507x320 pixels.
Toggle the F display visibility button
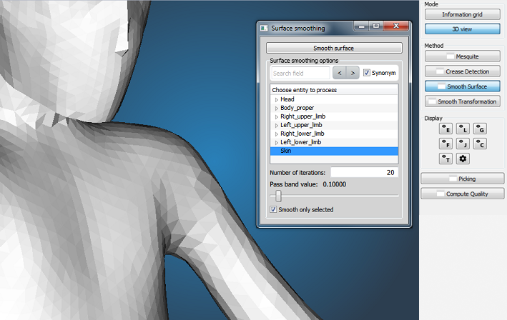[x=446, y=144]
